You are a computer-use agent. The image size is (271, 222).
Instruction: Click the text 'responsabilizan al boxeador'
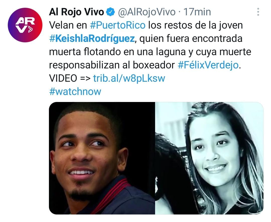tap(112, 65)
